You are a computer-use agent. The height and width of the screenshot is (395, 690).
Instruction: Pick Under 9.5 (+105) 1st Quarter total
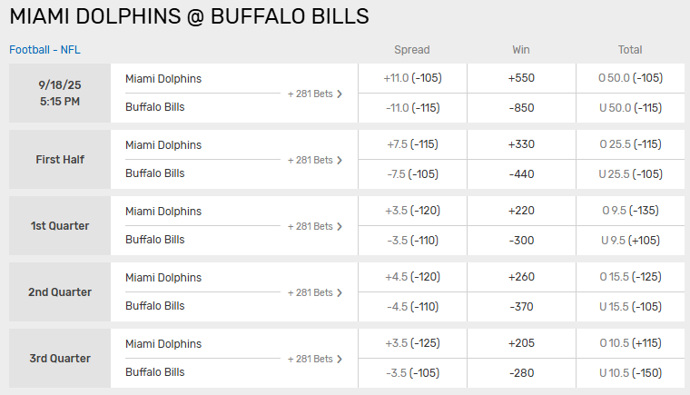pyautogui.click(x=630, y=240)
